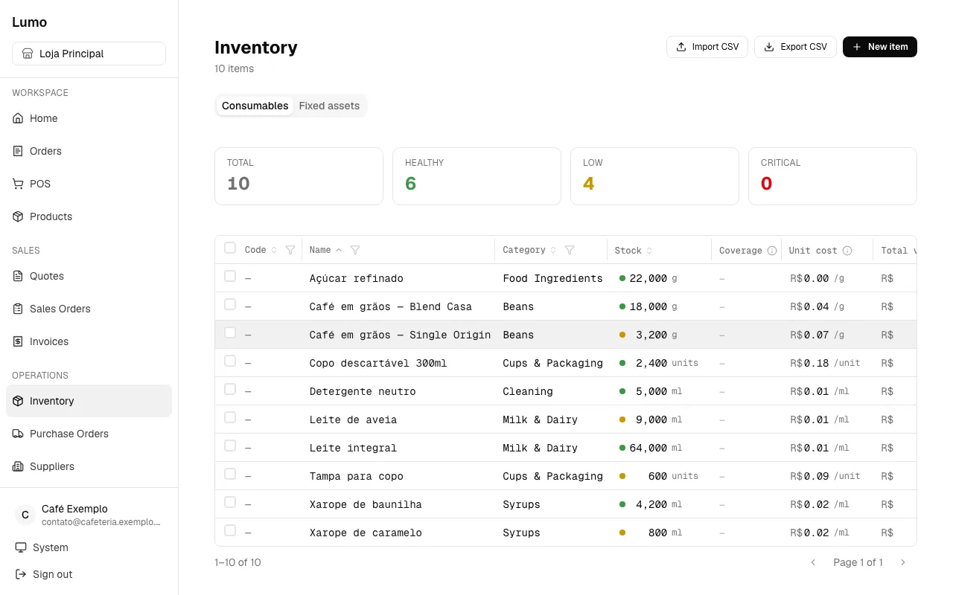Click the filter icon in Code column
The width and height of the screenshot is (953, 595).
[x=290, y=250]
